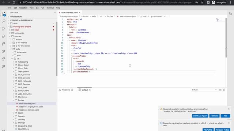Image resolution: width=234 pixels, height=131 pixels.
Task: Open the browser side panel icon
Action: pyautogui.click(x=208, y=3)
